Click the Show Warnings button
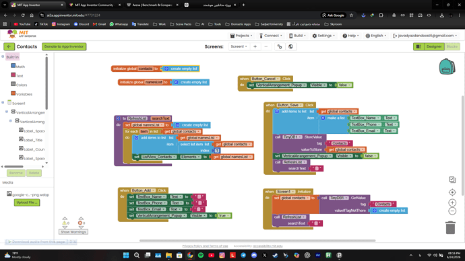 [x=73, y=231]
